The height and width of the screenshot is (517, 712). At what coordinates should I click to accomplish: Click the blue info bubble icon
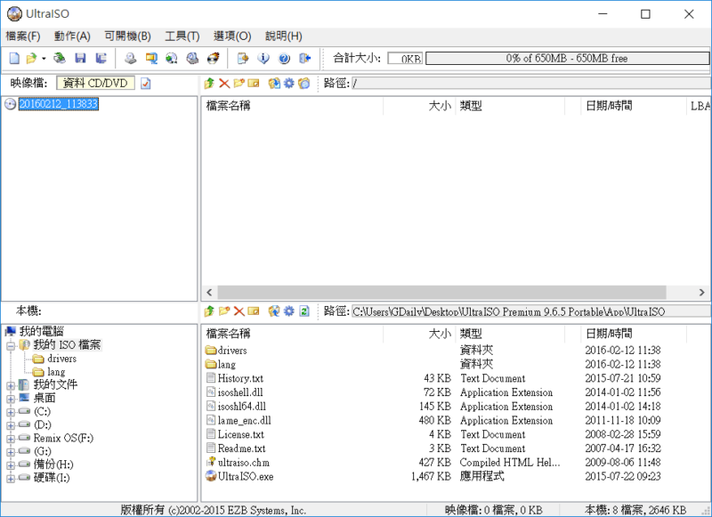point(263,58)
